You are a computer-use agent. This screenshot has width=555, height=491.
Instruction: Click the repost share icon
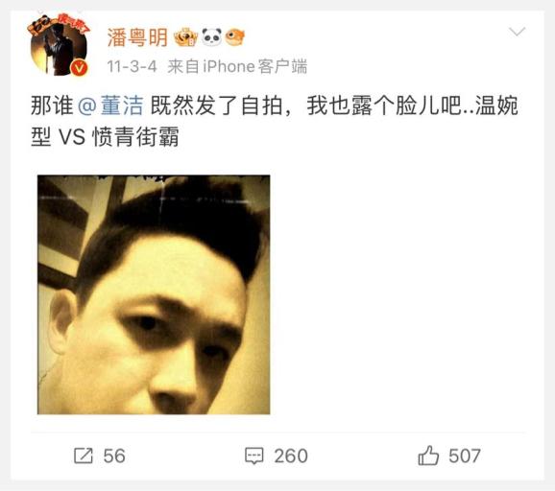pos(84,456)
